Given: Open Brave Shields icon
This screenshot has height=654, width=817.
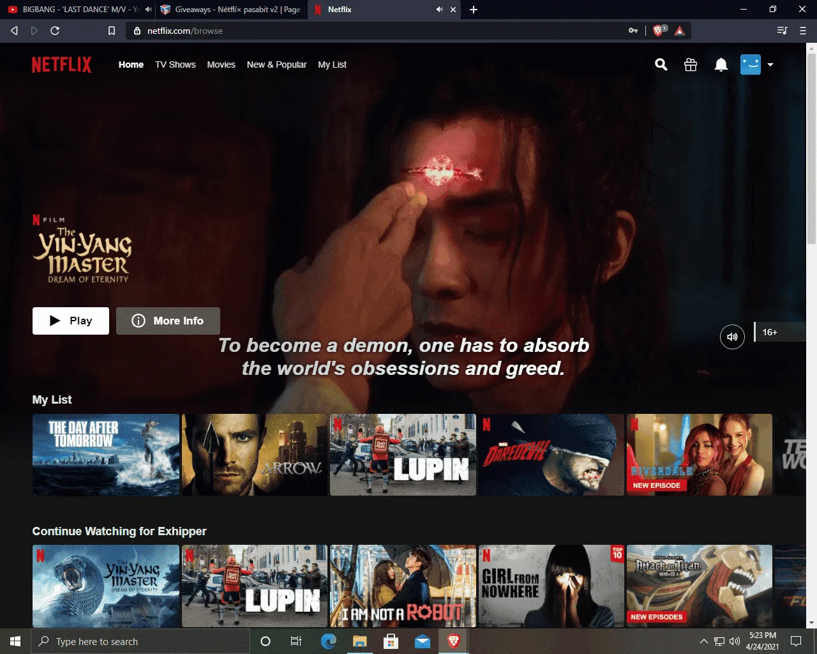Looking at the screenshot, I should click(659, 31).
